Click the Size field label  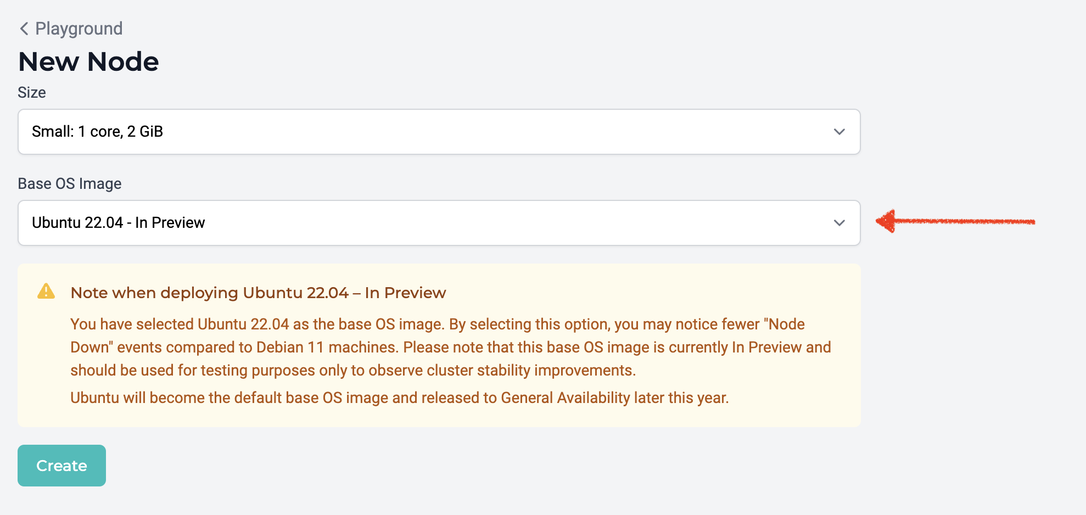[32, 92]
